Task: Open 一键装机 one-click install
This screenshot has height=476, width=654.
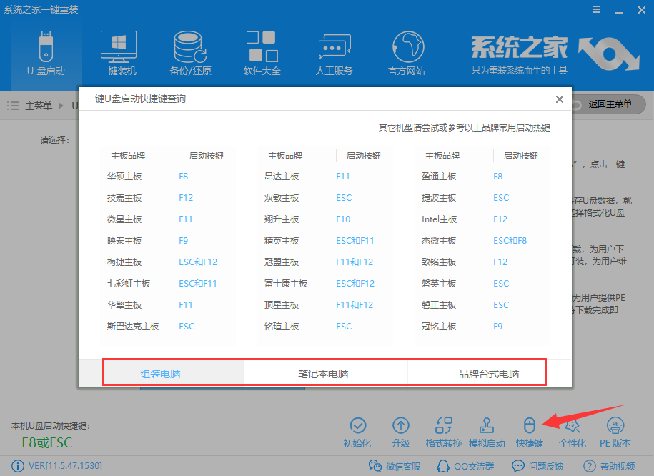Action: tap(117, 50)
